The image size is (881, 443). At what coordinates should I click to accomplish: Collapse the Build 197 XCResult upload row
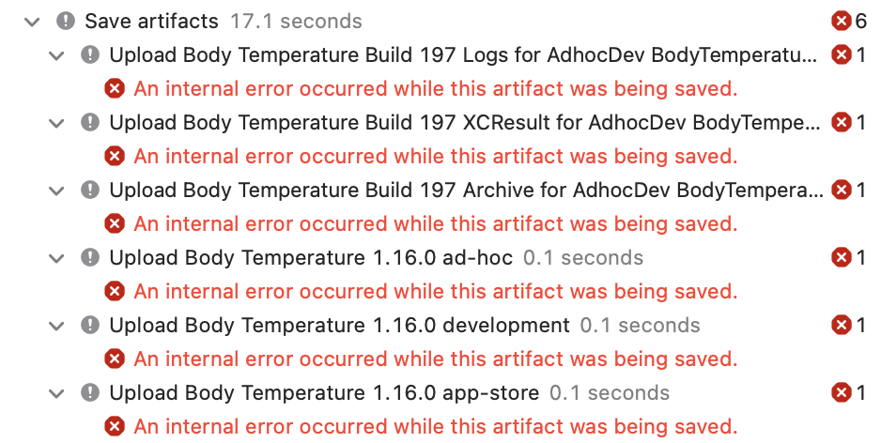(x=56, y=123)
